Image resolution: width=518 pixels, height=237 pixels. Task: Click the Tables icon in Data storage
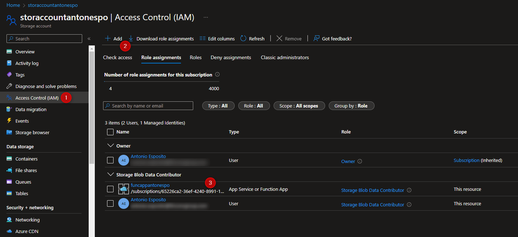pos(10,193)
